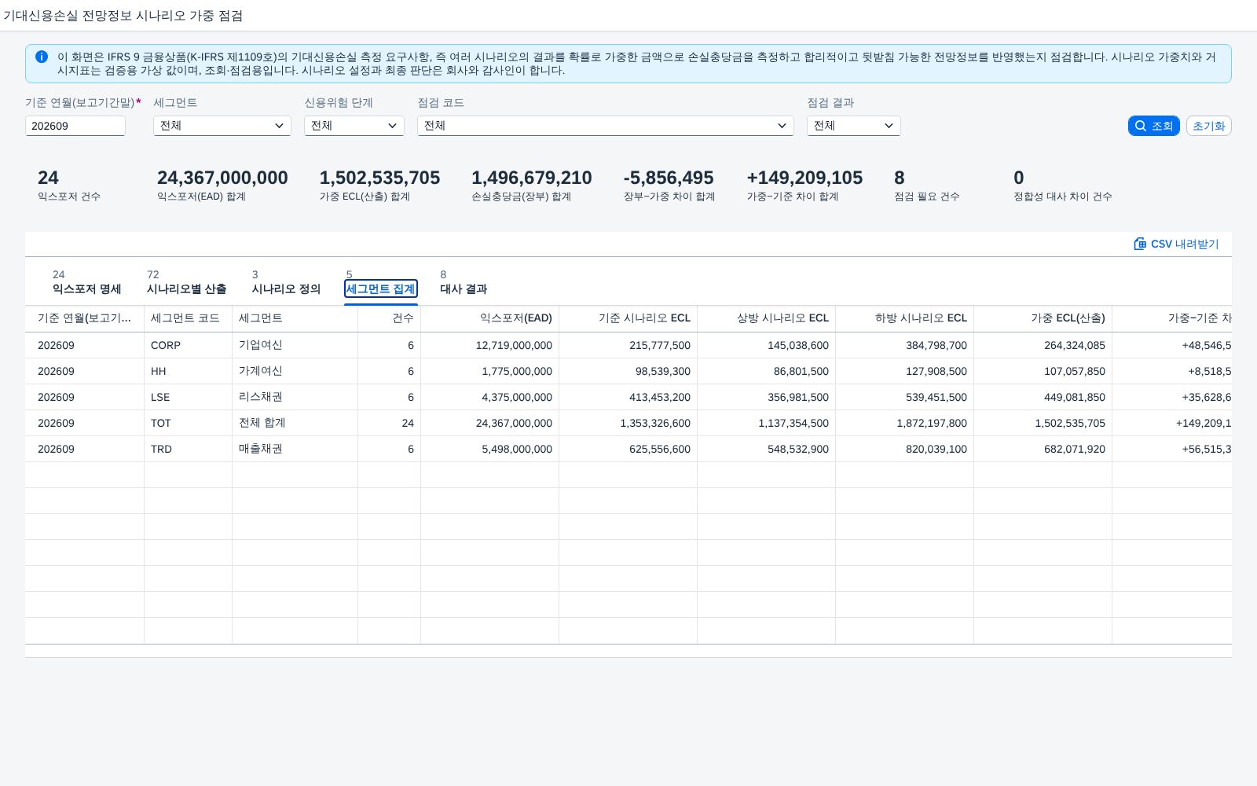
Task: Open the 신용위험 단계 dropdown
Action: 354,126
